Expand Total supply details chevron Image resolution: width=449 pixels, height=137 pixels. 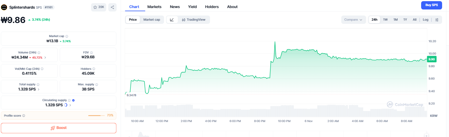[39, 89]
